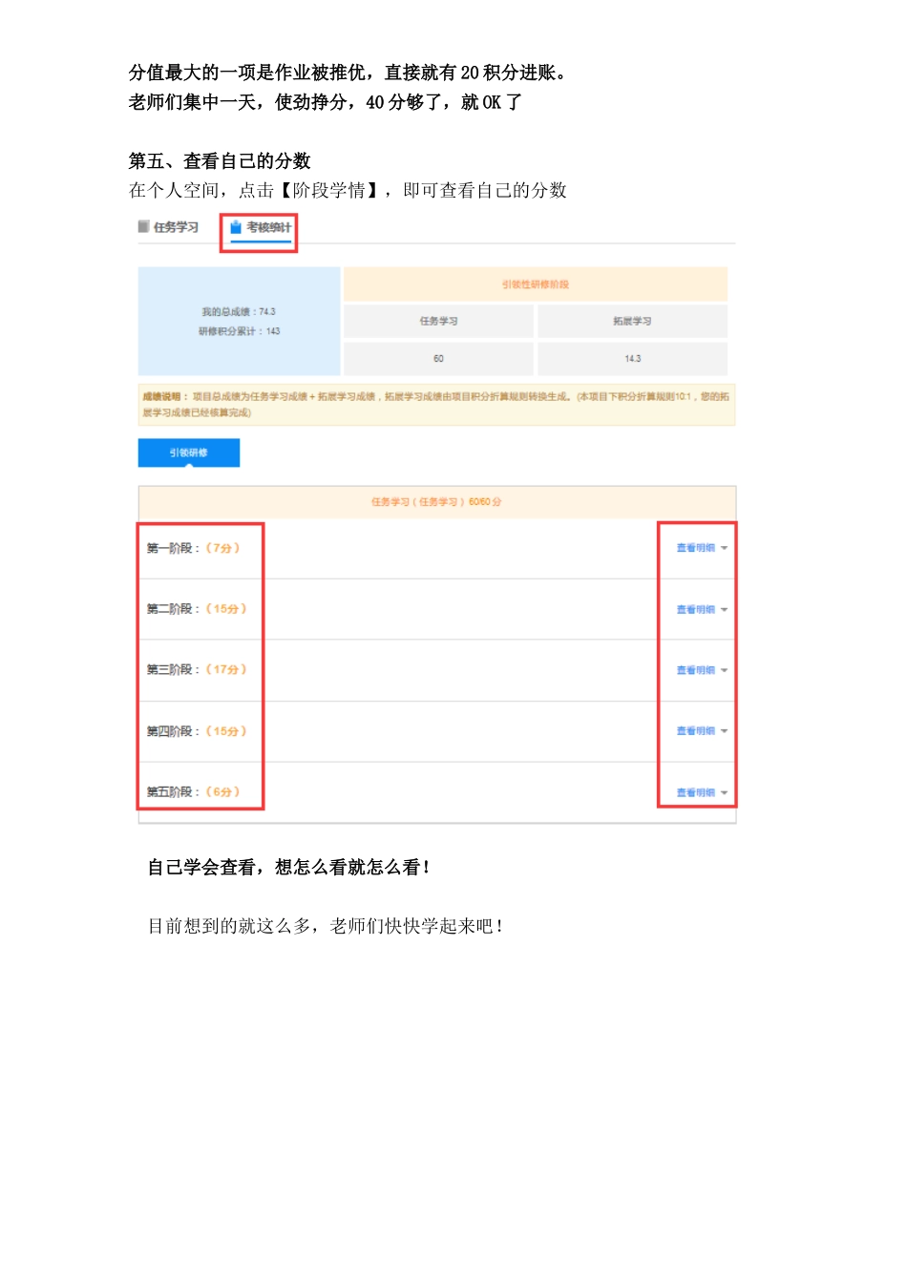Screen dimensions: 907x1283
Task: Click the score cell showing 60
Action: coord(438,359)
